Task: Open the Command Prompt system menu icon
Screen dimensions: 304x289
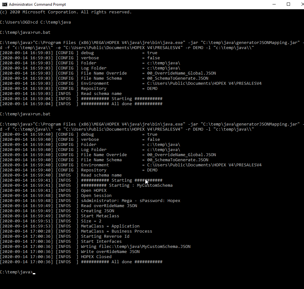Action: click(5, 4)
